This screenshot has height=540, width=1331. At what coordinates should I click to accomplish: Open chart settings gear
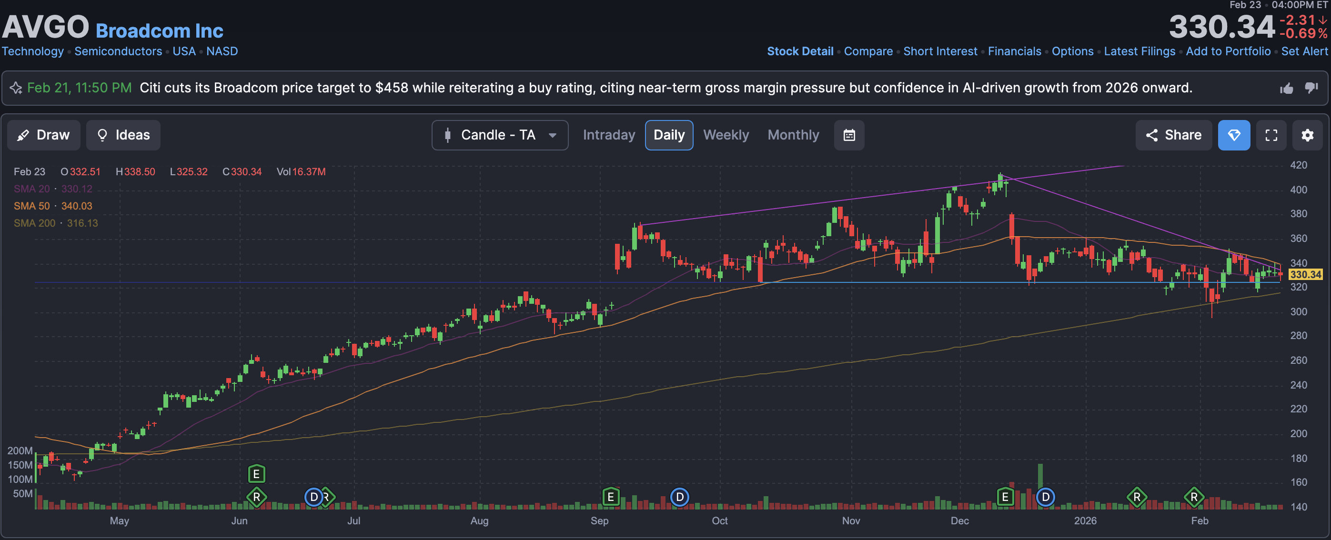coord(1307,135)
